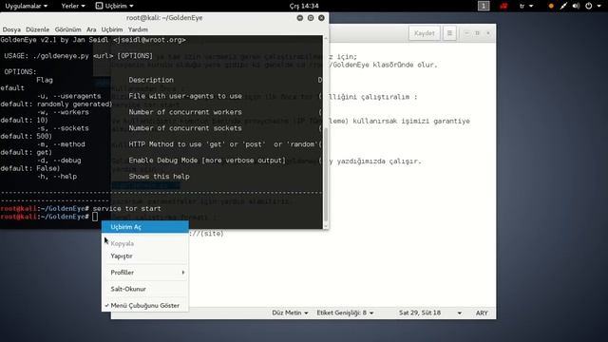Click the terminal prompt cursor
608x342 pixels.
coord(95,217)
